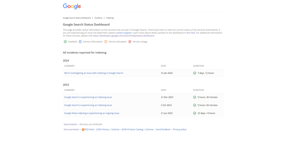Screen dimensions: 287x162
Task: Click View timeline link
Action: point(70,125)
